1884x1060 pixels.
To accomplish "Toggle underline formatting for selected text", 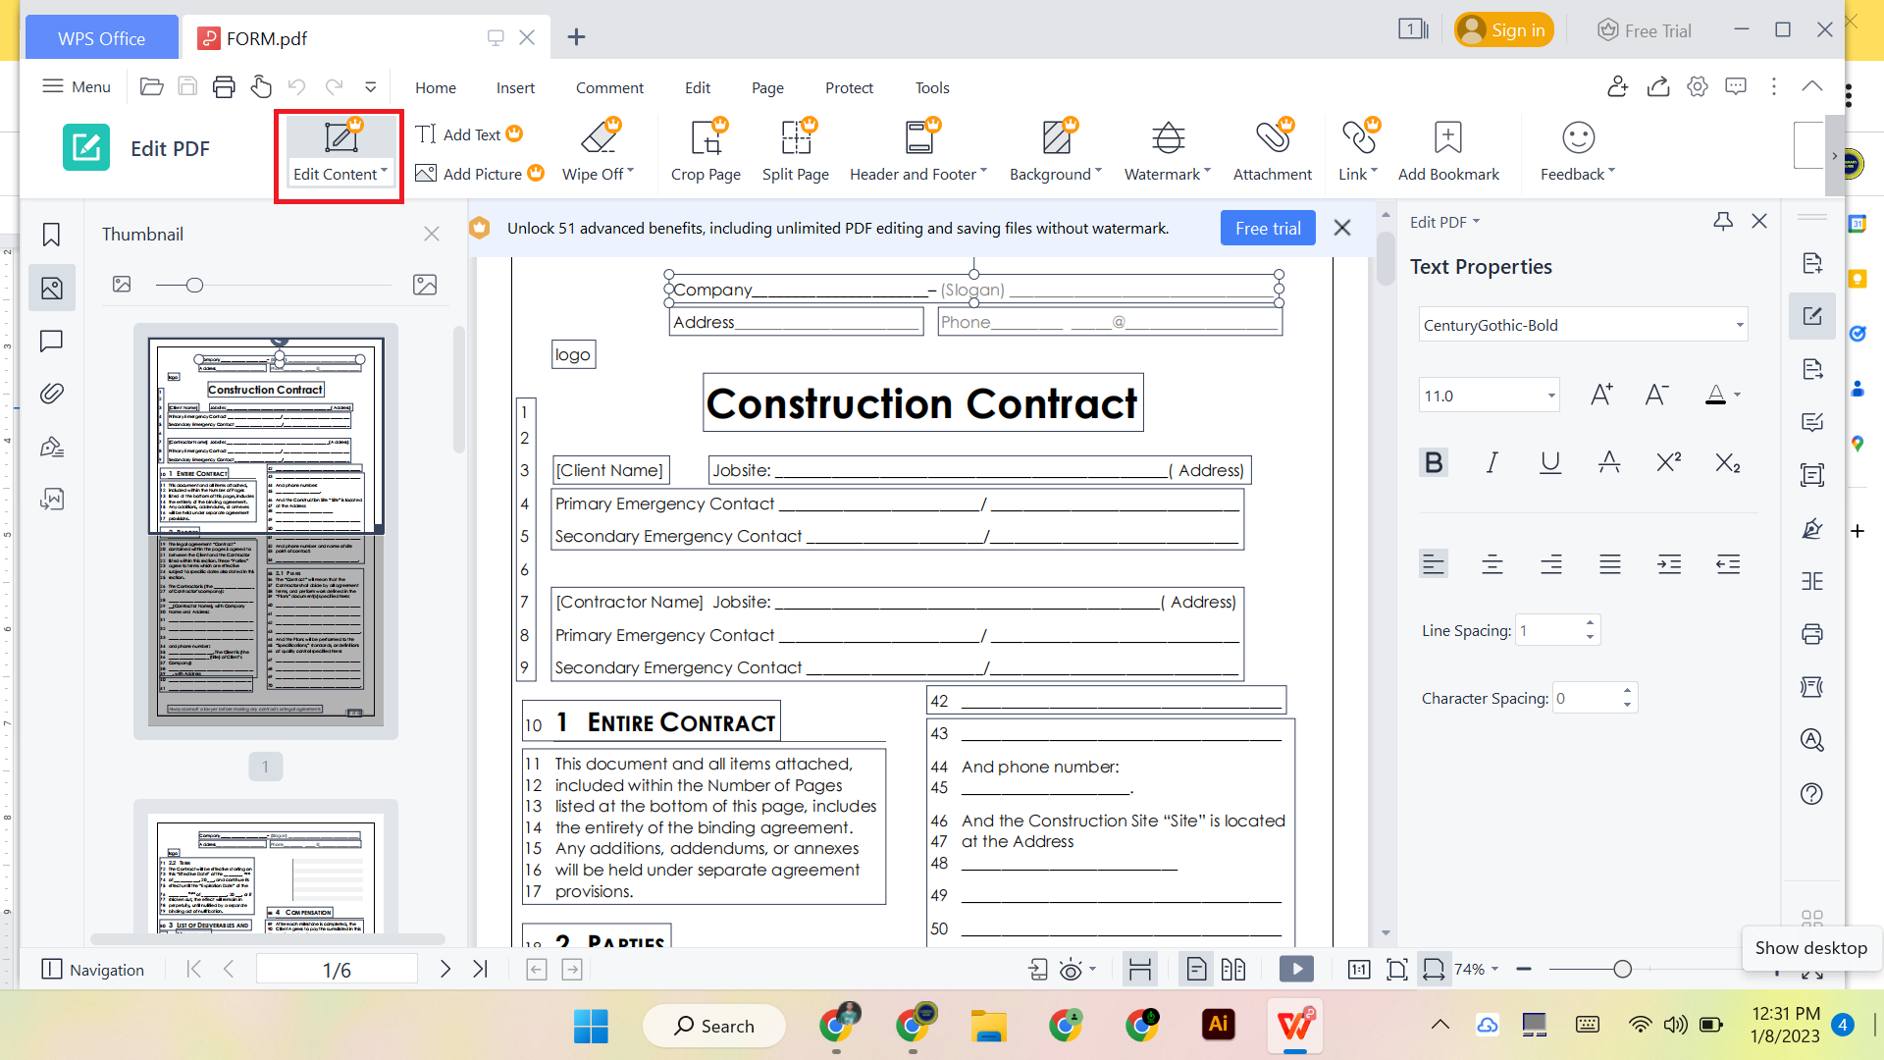I will coord(1550,461).
